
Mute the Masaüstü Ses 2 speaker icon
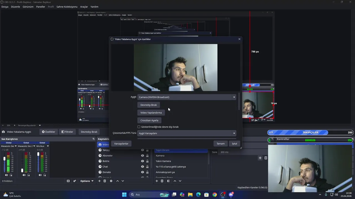[24, 175]
